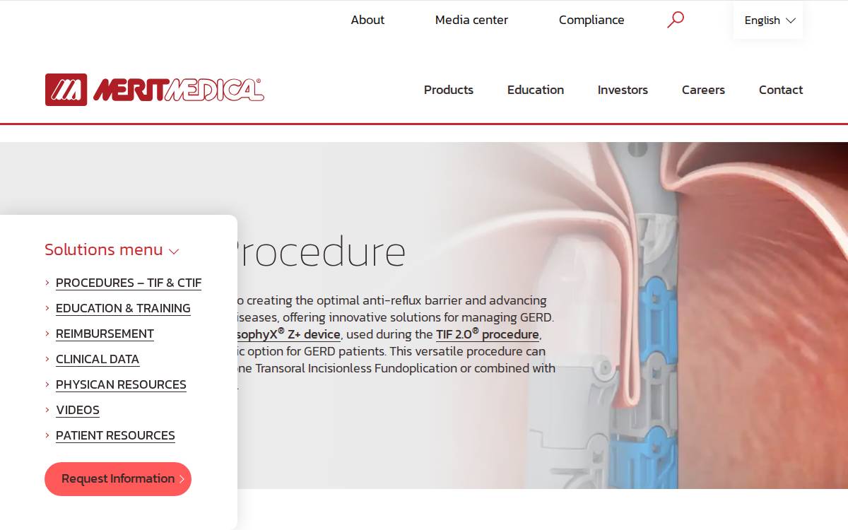Open the About menu item
Image resolution: width=848 pixels, height=530 pixels.
[367, 20]
